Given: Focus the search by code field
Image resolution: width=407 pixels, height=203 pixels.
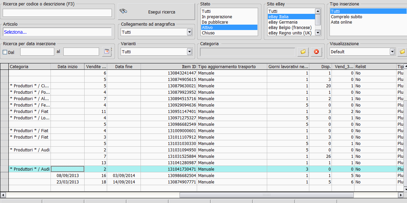Looking at the screenshot, I should point(57,13).
